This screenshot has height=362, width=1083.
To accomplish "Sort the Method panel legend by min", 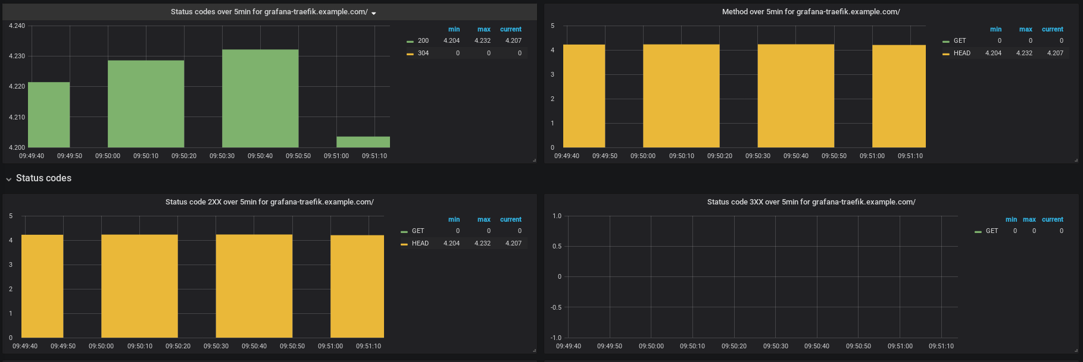I will 995,29.
